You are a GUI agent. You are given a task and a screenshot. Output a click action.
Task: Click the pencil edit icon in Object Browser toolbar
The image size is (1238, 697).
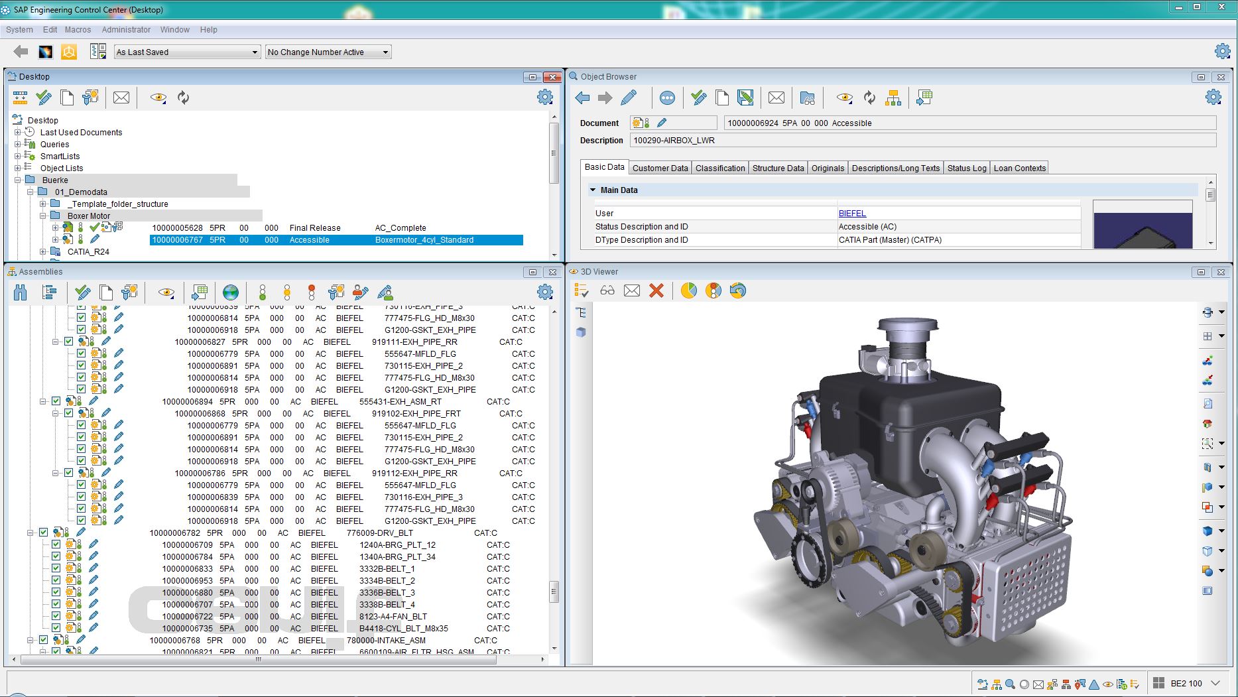click(x=628, y=98)
